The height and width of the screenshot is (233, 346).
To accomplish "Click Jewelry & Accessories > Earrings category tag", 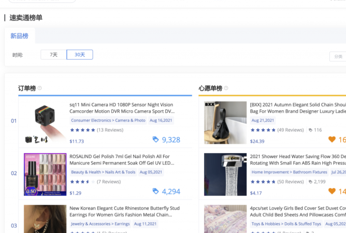I will (100, 224).
